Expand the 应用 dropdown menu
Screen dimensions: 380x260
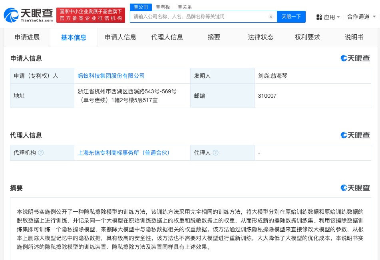pos(338,17)
